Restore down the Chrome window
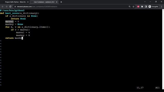This screenshot has height=92, width=164. click(x=156, y=2)
